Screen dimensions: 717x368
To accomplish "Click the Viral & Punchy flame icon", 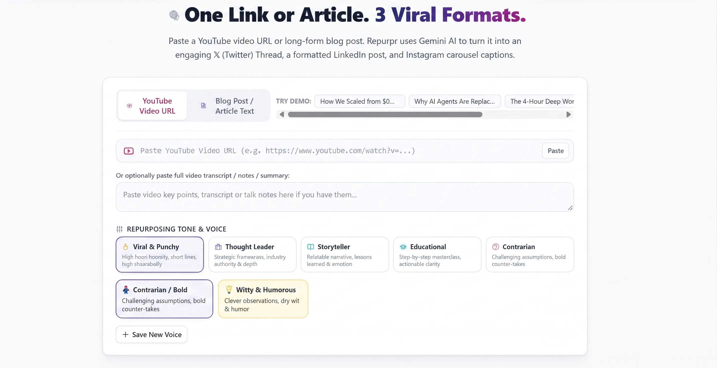I will [x=125, y=247].
